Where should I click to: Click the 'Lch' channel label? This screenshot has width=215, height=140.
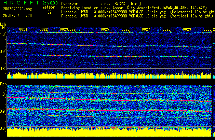pos(3,24)
